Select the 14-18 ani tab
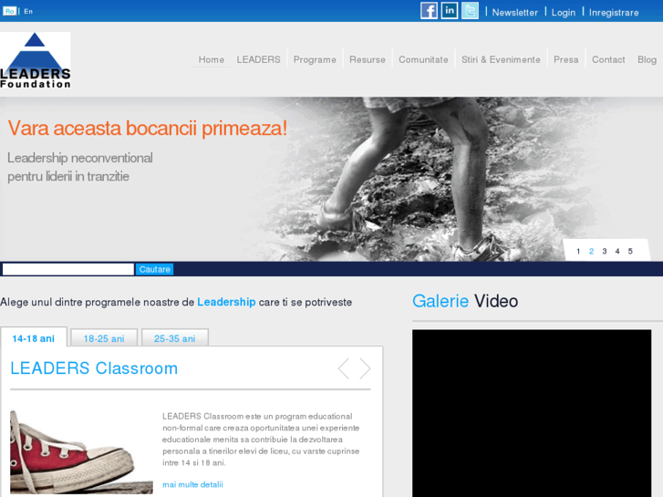 point(34,338)
